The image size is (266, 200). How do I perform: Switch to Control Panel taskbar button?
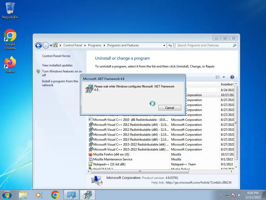coord(71,195)
